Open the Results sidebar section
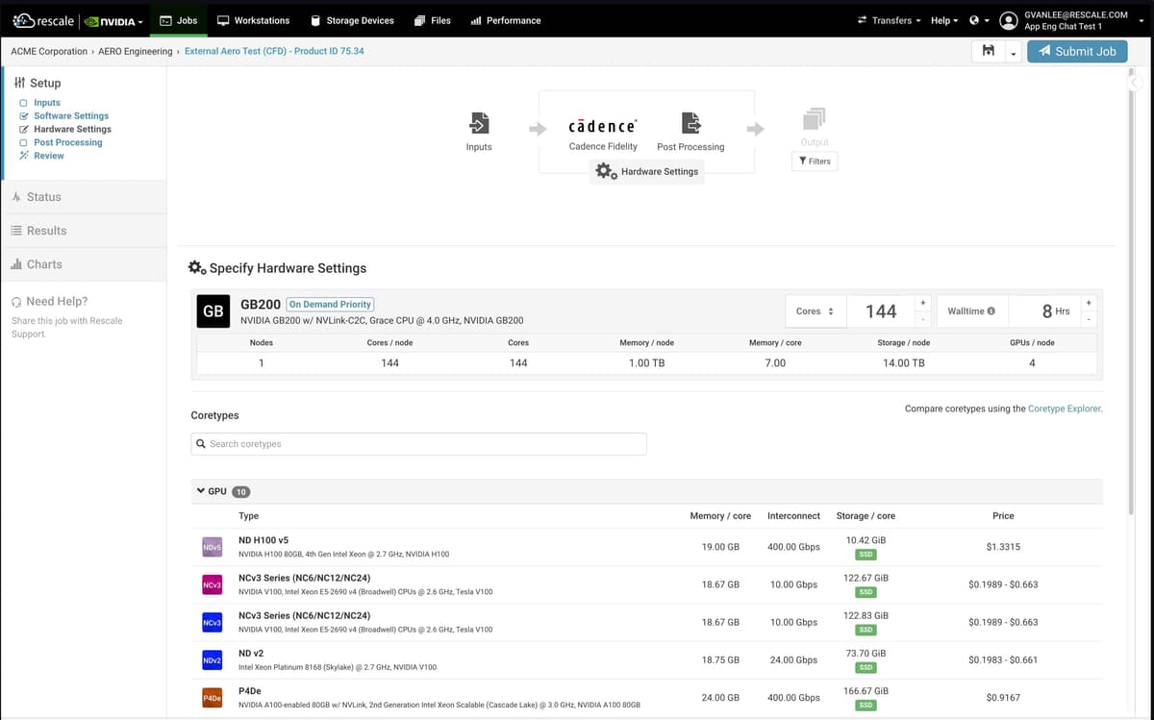 (x=83, y=231)
